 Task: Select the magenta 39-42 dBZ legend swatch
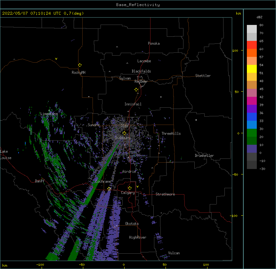(252, 101)
